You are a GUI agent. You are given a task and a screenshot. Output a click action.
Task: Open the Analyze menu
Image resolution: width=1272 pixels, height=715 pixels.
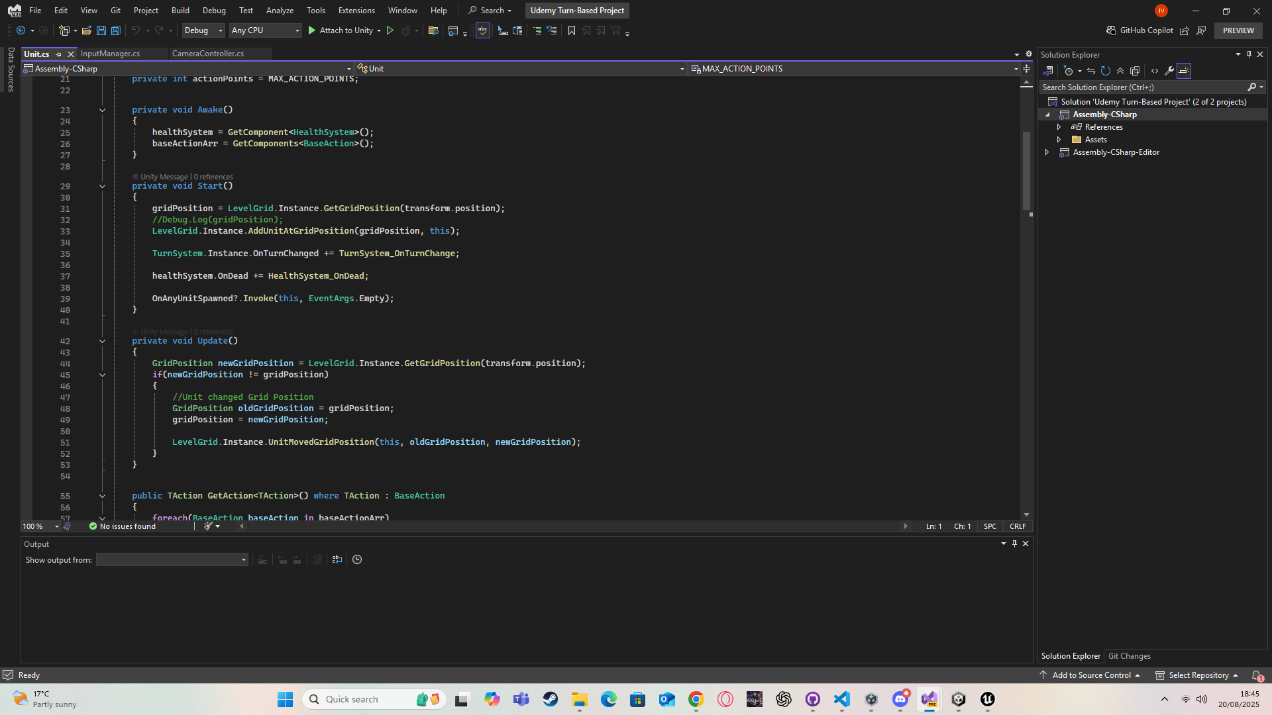pyautogui.click(x=280, y=11)
